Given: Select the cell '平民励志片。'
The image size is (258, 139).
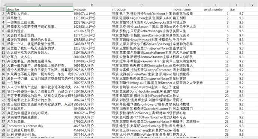Looking at the screenshot, I should (x=40, y=109).
